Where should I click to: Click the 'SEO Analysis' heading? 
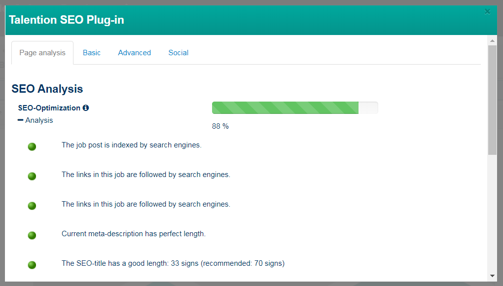(47, 89)
